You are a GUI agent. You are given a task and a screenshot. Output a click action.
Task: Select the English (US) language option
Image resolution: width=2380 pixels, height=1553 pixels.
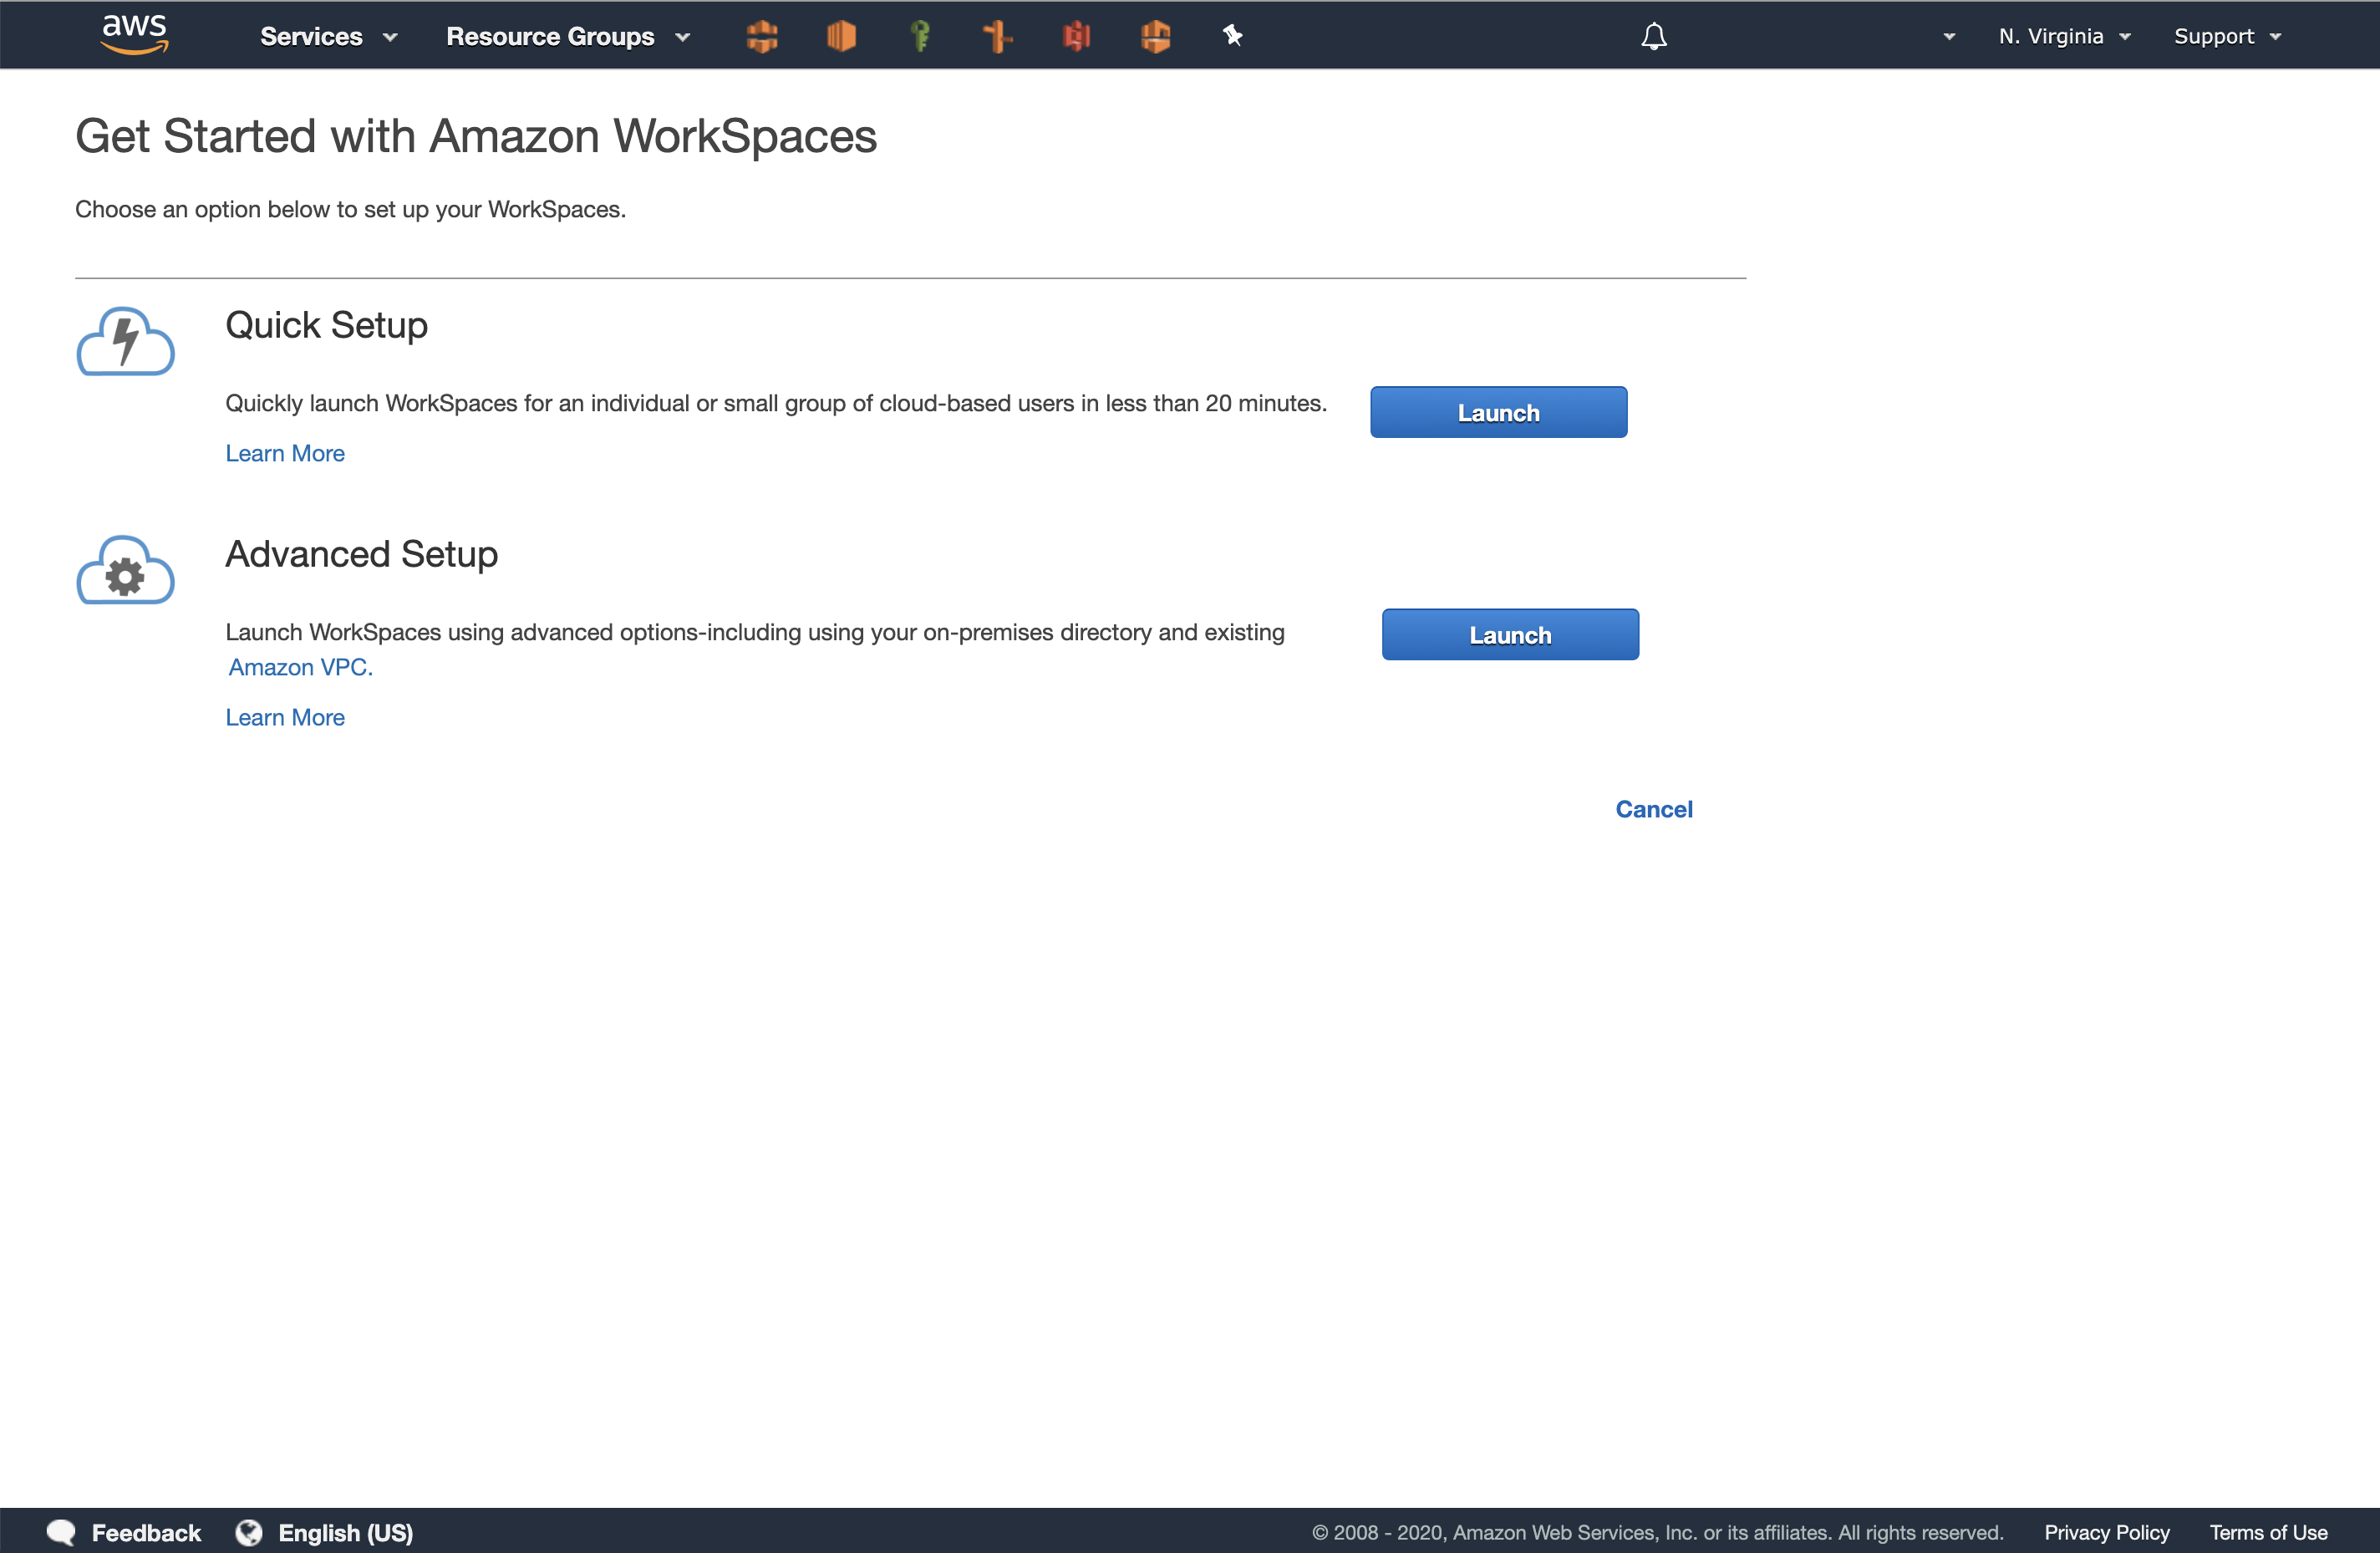click(345, 1532)
